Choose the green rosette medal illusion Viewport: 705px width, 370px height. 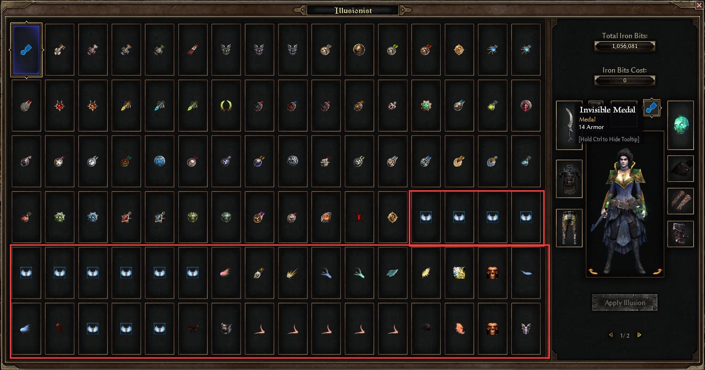[426, 105]
